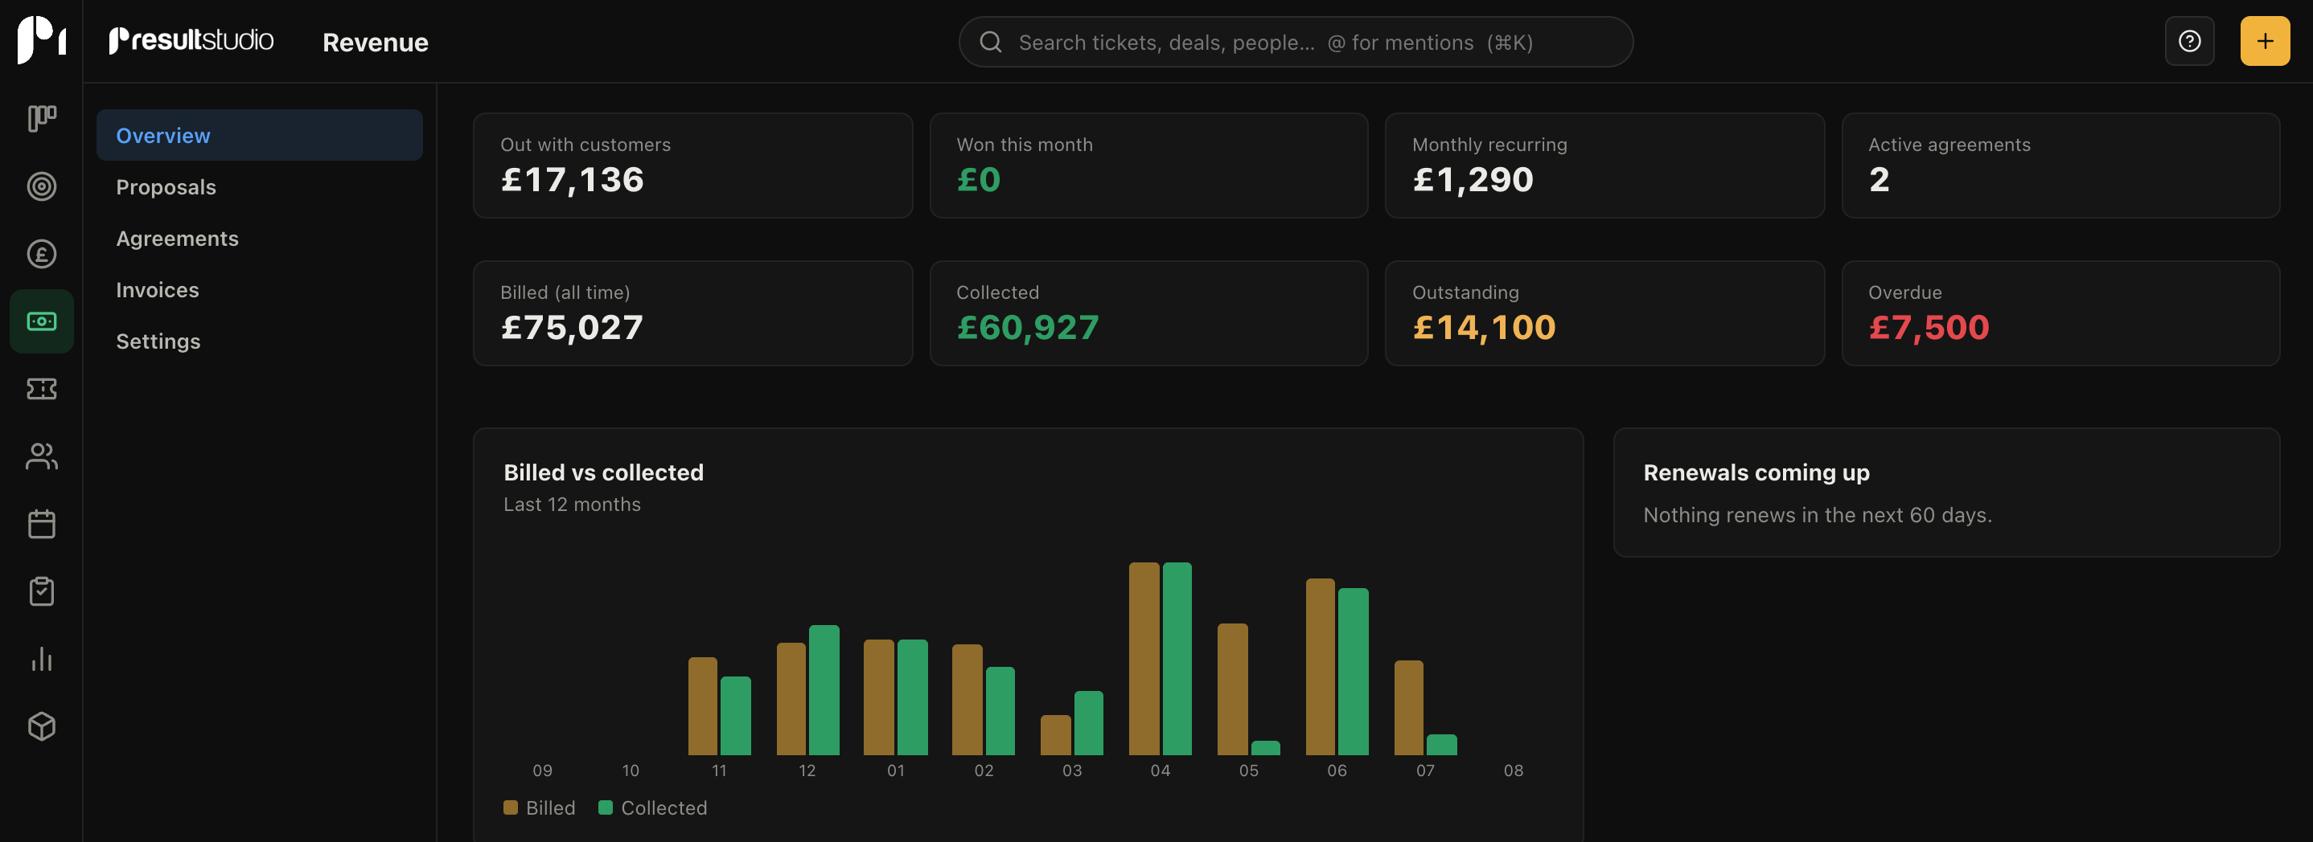
Task: Click the yellow plus create button
Action: tap(2265, 41)
